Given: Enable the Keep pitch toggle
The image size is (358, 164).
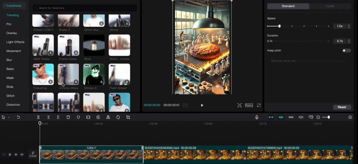Looking at the screenshot, I should pyautogui.click(x=346, y=50).
